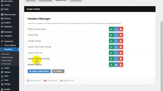Click the Analytics bar chart icon
The height and width of the screenshot is (91, 163).
(x=2, y=22)
